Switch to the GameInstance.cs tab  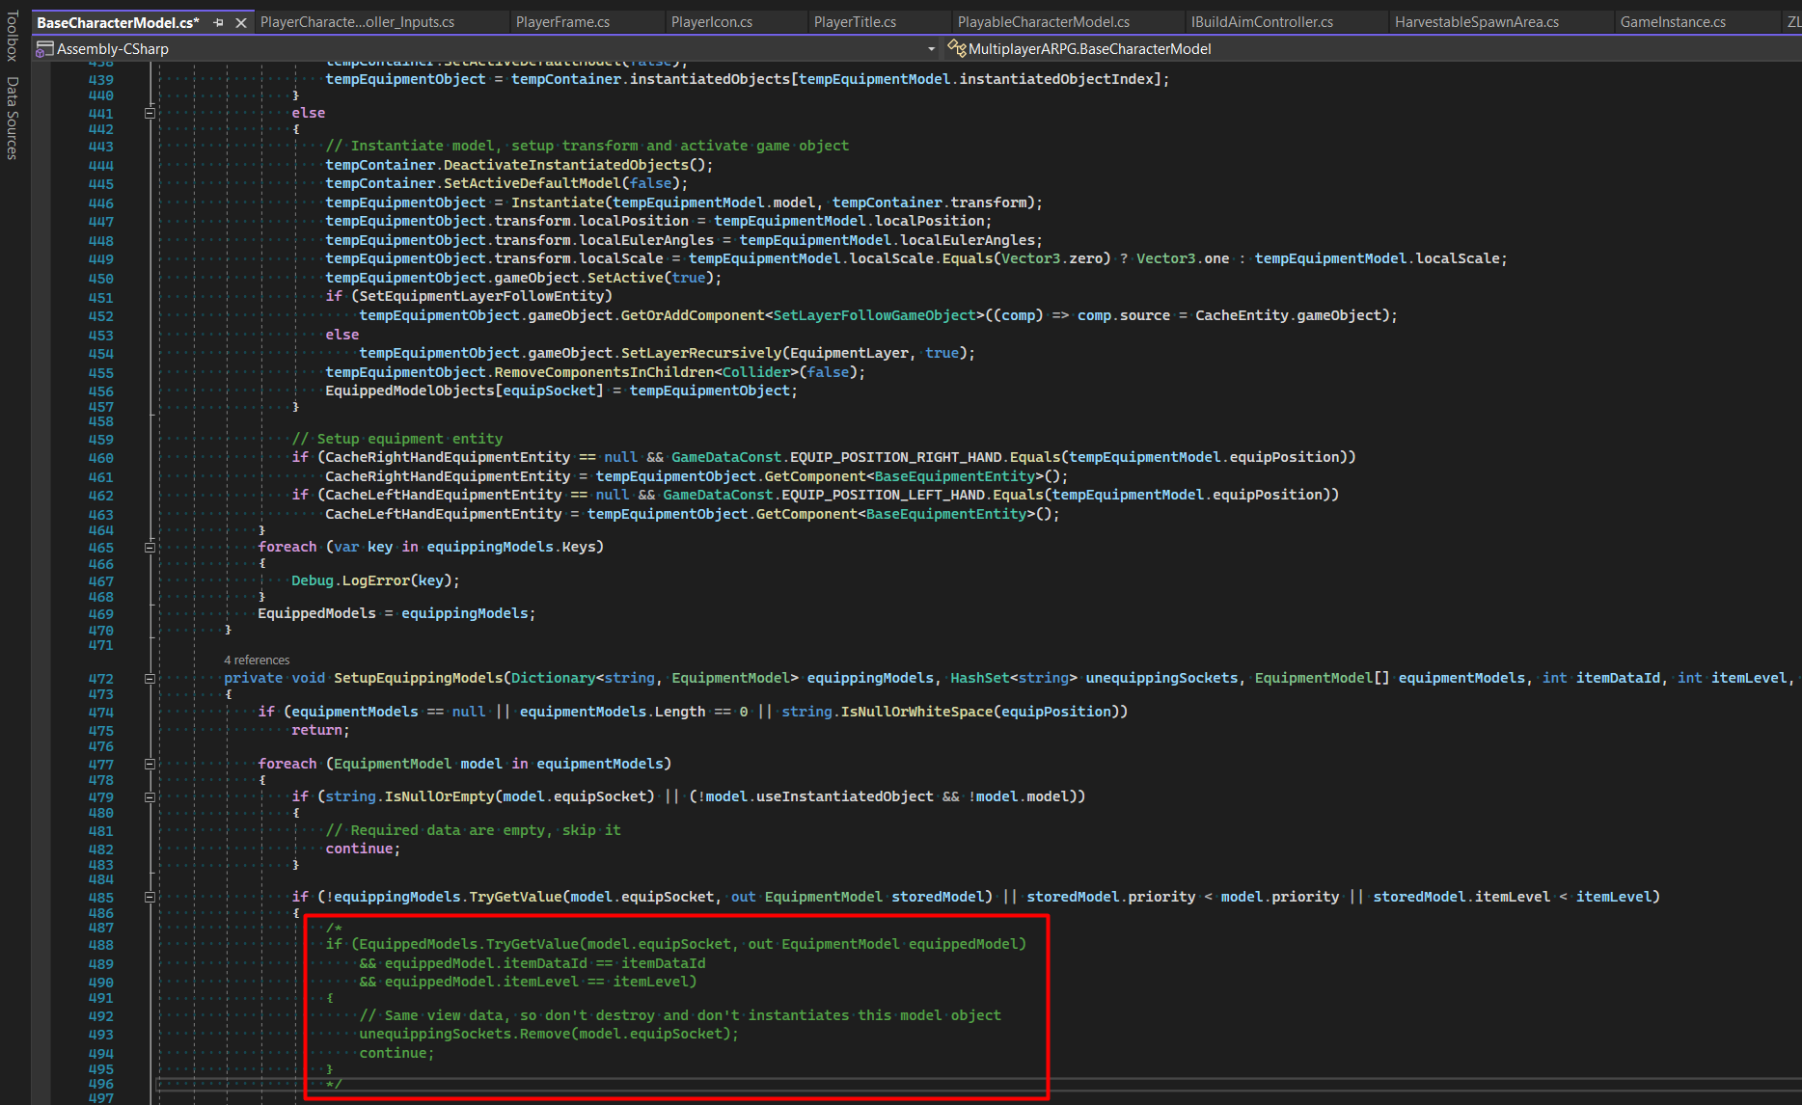point(1675,21)
